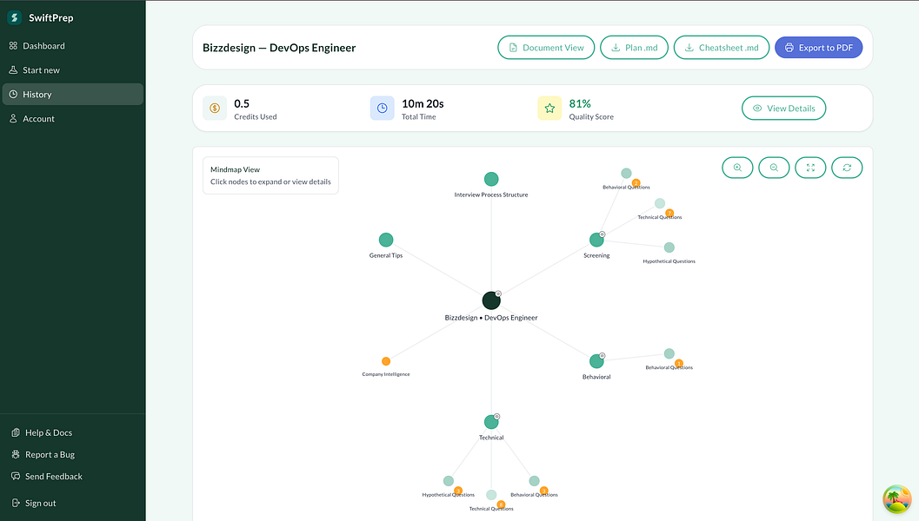The width and height of the screenshot is (919, 521).
Task: Open the Account page
Action: point(73,119)
